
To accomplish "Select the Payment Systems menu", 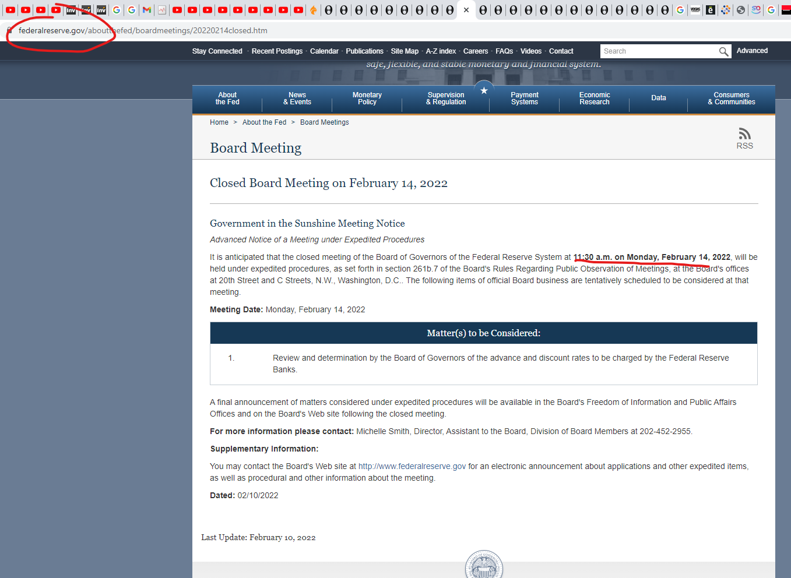I will click(525, 98).
